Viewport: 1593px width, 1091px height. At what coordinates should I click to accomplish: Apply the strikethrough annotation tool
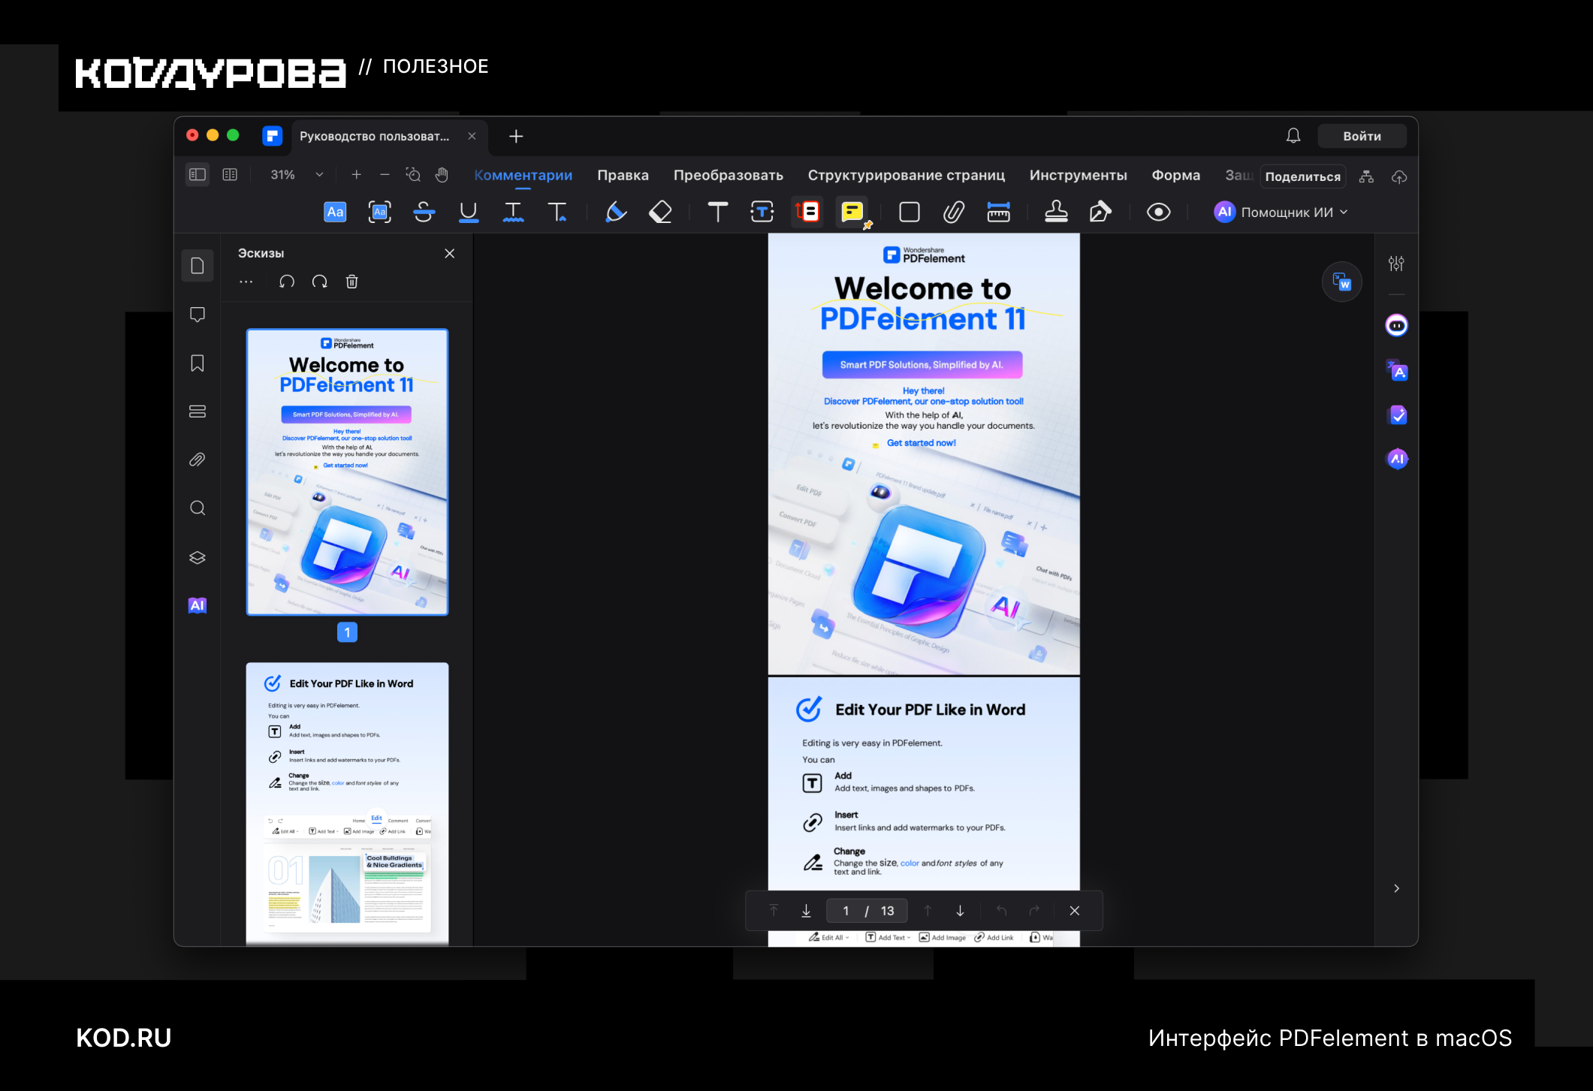click(424, 212)
